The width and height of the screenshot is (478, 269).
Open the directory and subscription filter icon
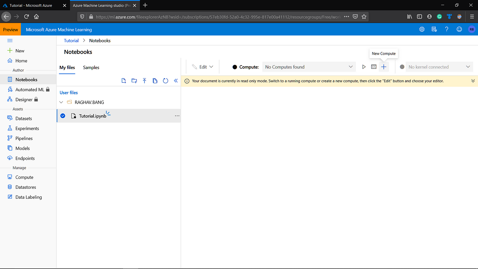[434, 29]
